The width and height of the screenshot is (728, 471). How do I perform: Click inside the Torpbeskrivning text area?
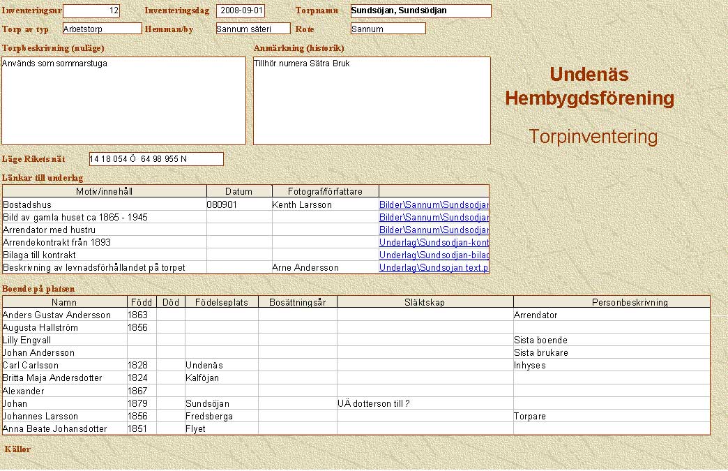tap(124, 100)
